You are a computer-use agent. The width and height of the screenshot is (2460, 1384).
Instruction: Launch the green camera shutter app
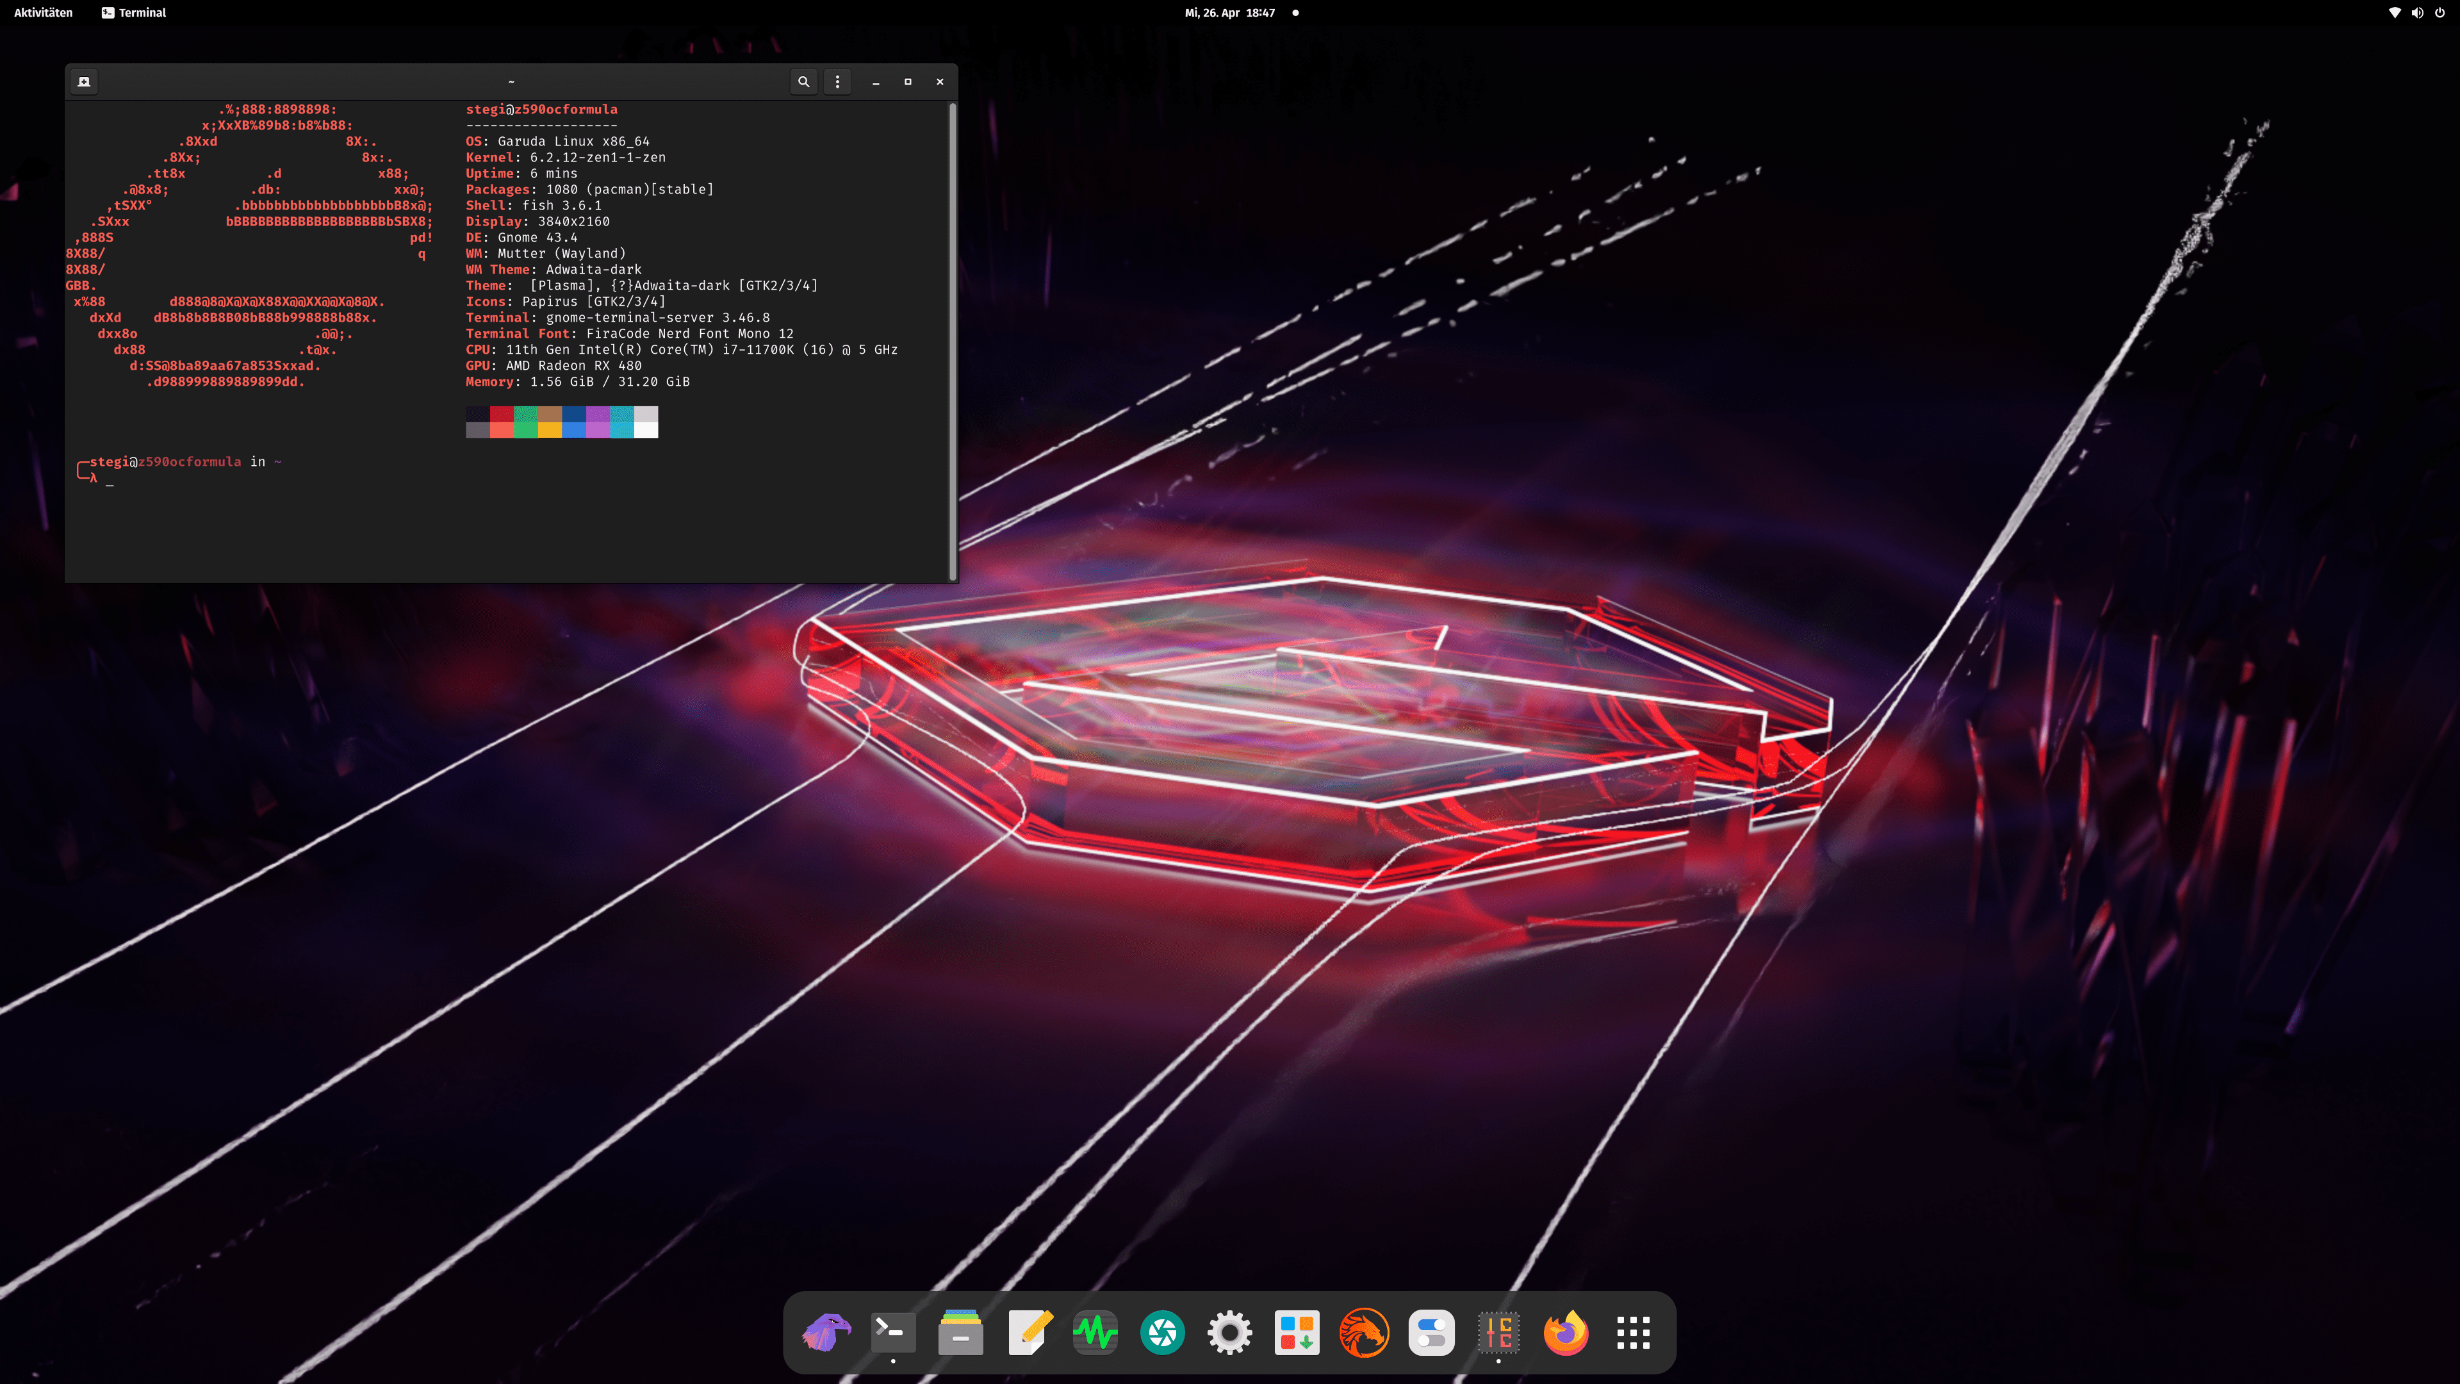pyautogui.click(x=1162, y=1333)
